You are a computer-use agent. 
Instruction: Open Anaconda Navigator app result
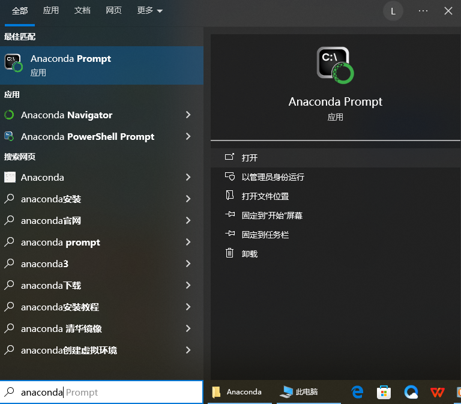(x=101, y=115)
